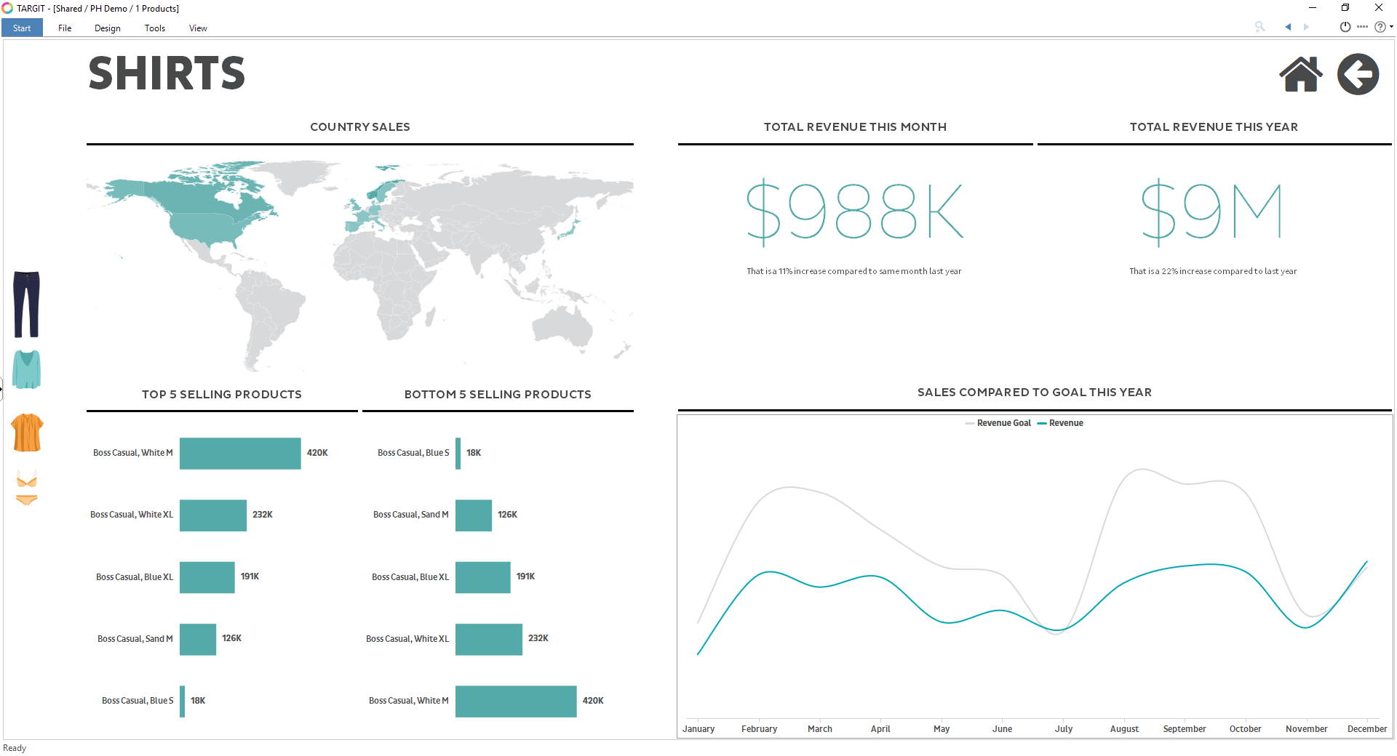Open the View menu

point(198,28)
